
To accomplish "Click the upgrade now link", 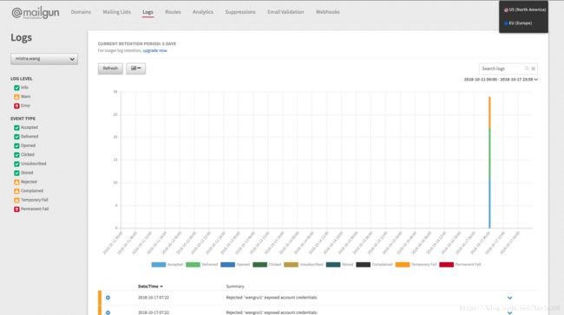I will coord(155,50).
